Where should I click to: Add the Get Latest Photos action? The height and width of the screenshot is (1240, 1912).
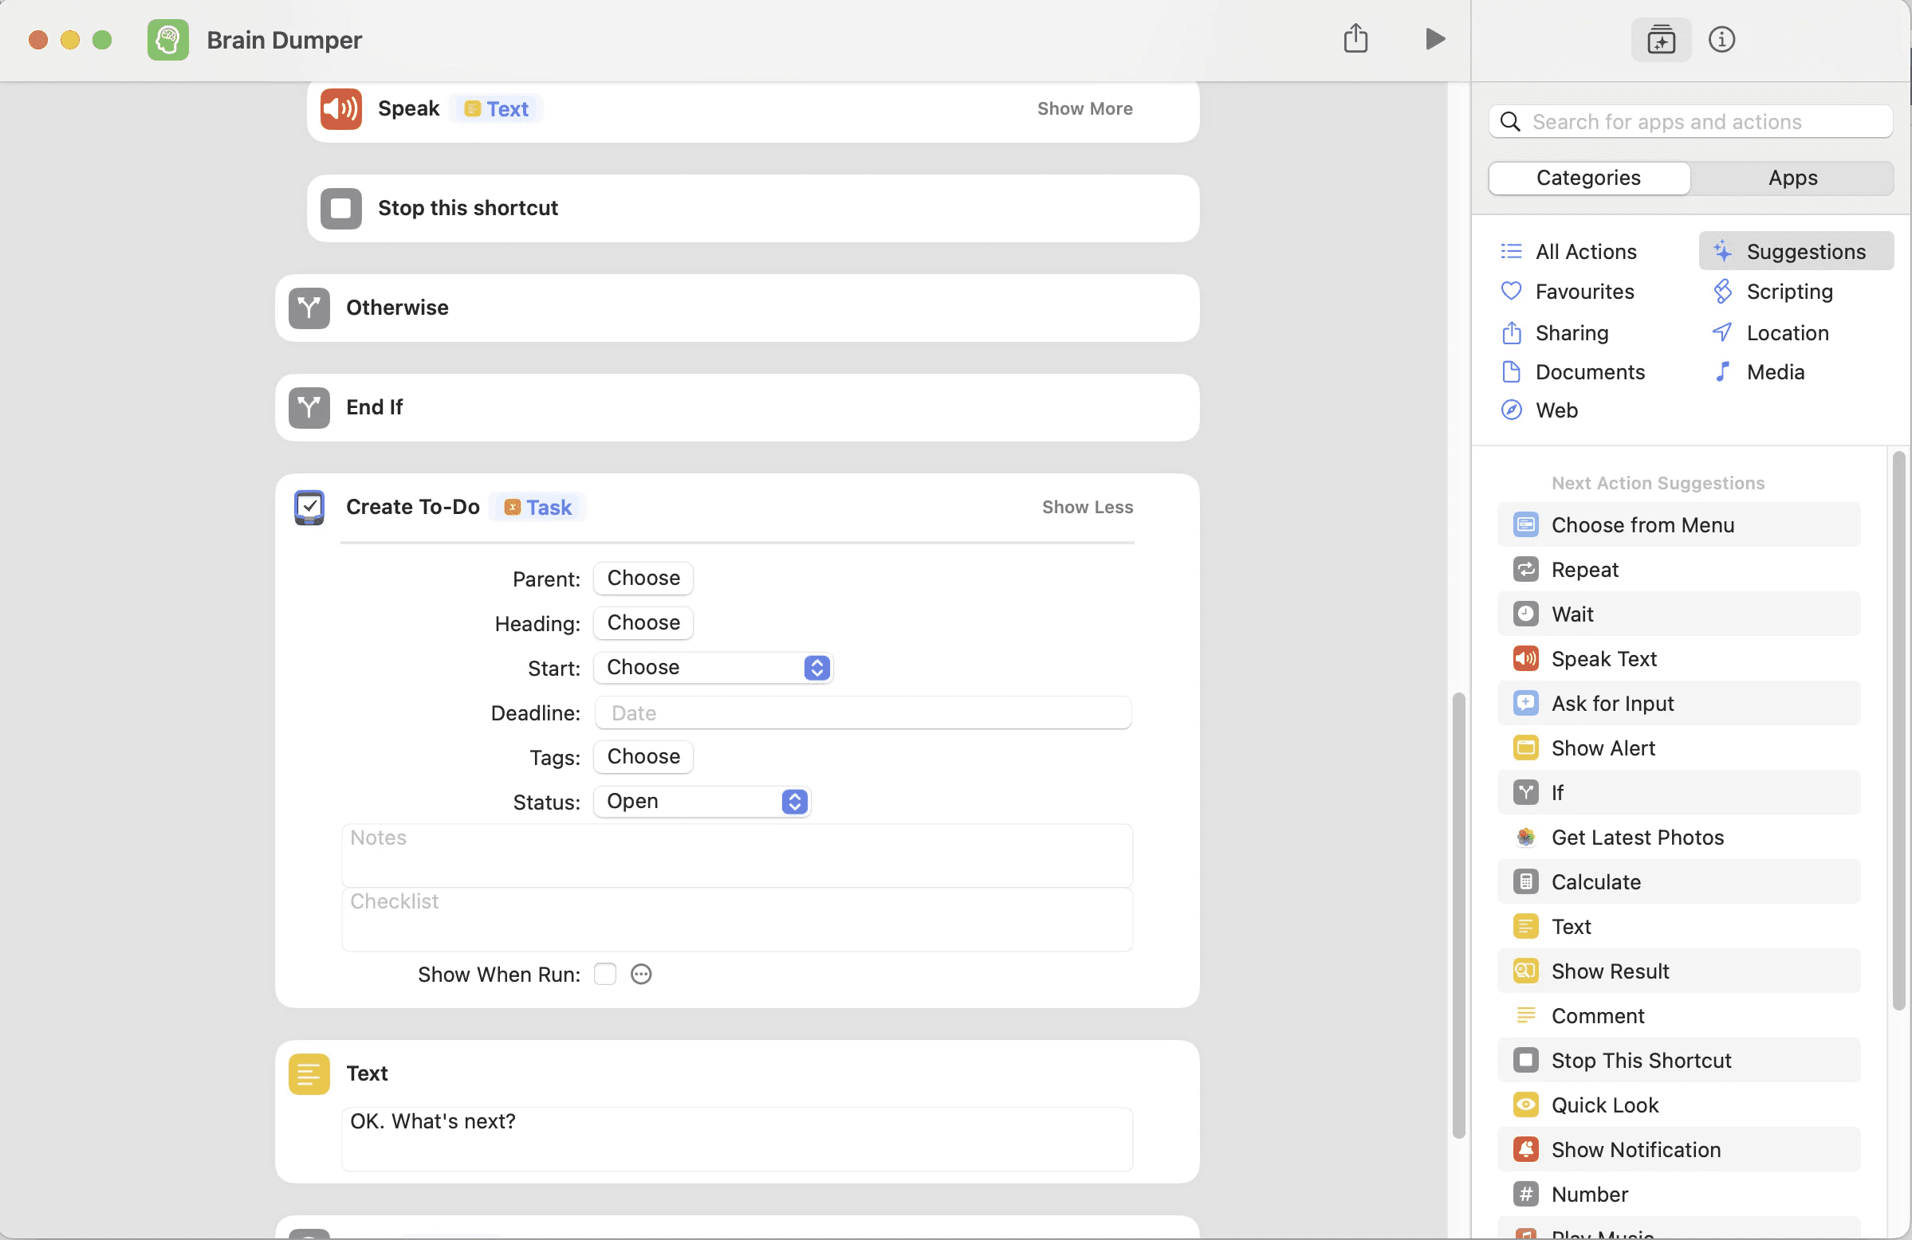tap(1679, 838)
